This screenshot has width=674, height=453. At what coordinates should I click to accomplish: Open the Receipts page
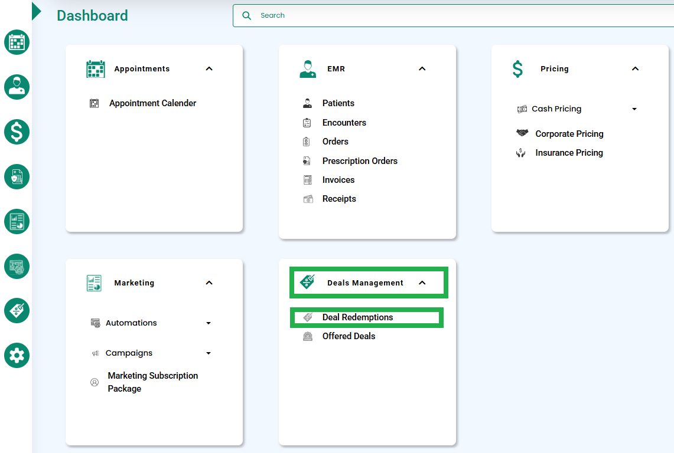point(339,199)
